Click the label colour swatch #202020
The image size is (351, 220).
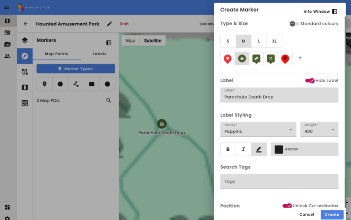point(279,149)
